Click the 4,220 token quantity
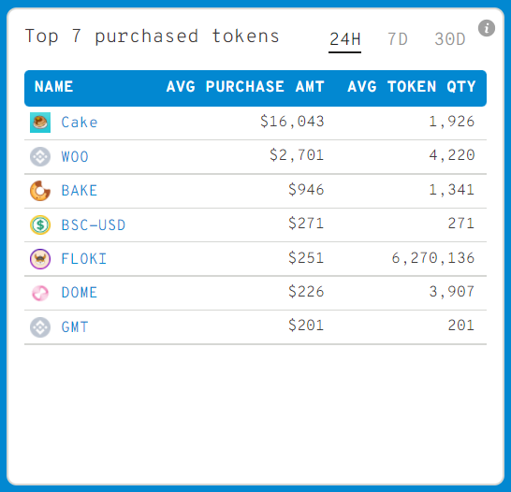Screen dimensions: 511x492 (452, 155)
